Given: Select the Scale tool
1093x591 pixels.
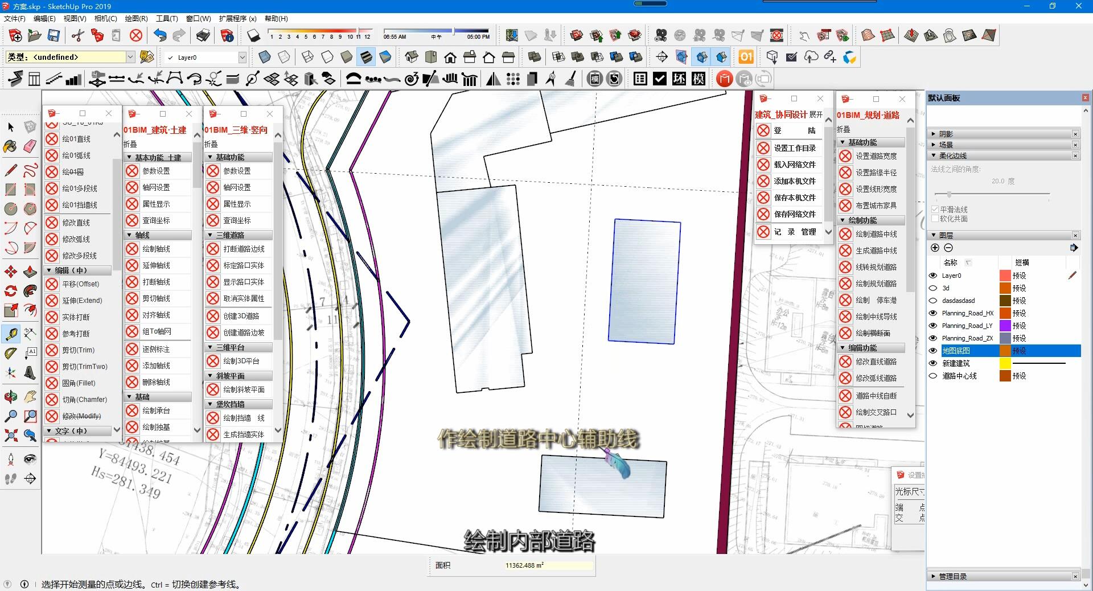Looking at the screenshot, I should tap(11, 310).
